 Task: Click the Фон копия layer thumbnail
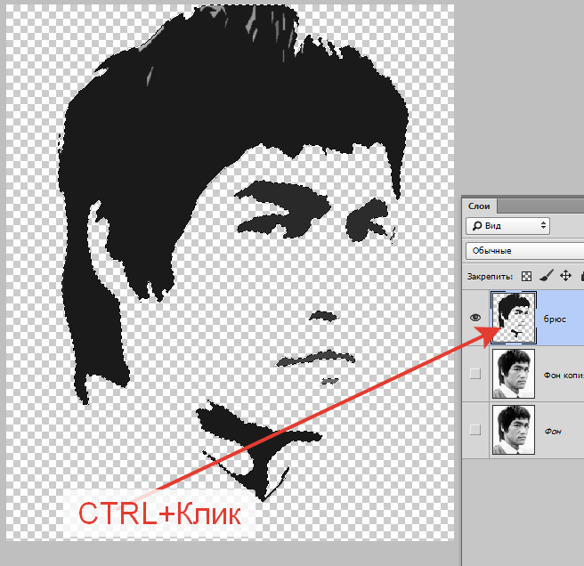(x=514, y=374)
